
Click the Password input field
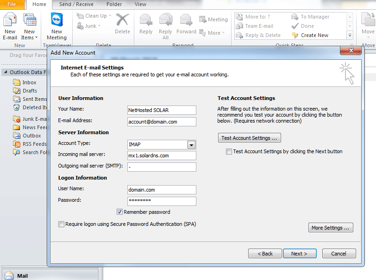(162, 201)
